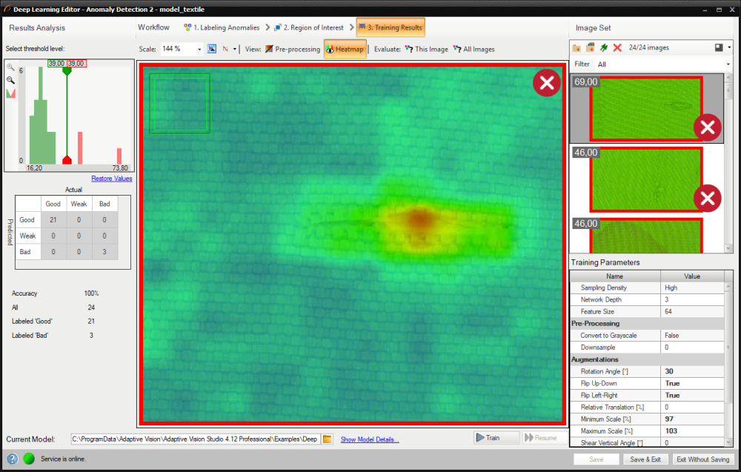
Task: Zoom in on the threshold histogram
Action: (x=10, y=67)
